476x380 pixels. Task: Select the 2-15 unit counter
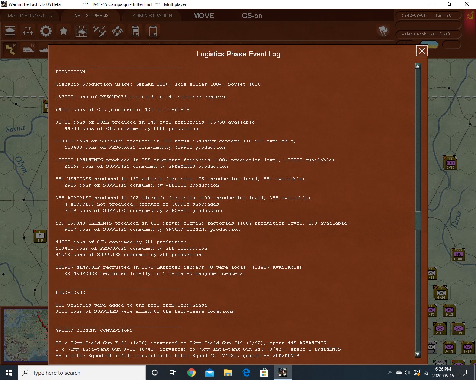[x=449, y=347]
